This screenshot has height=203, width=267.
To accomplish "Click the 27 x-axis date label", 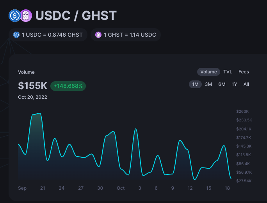I will click(81, 188).
